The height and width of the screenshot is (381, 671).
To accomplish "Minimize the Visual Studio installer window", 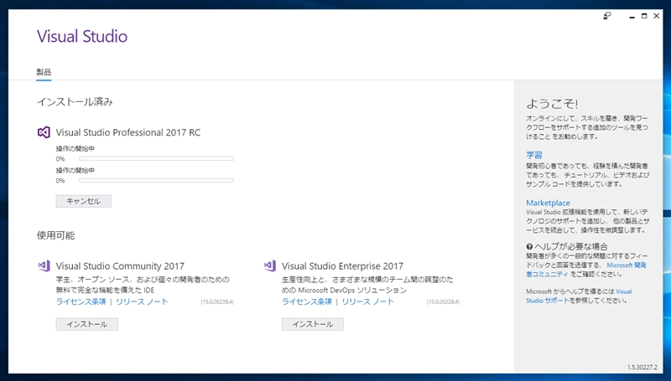I will pos(632,16).
